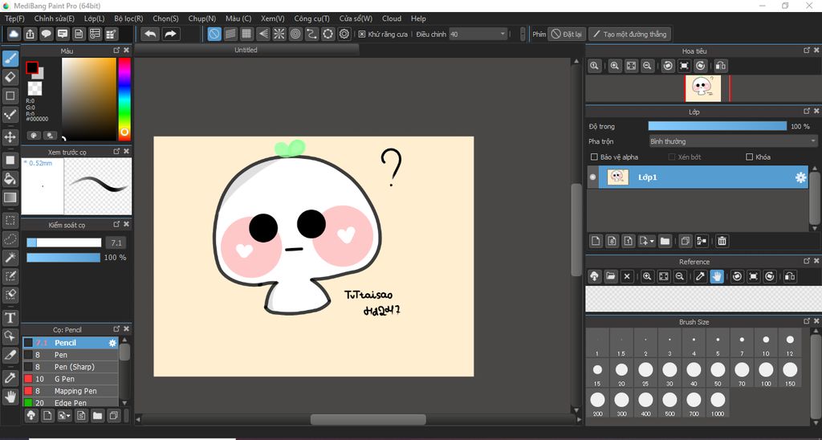Choose Pen (Sharp) brush
The image size is (822, 440).
click(71, 367)
